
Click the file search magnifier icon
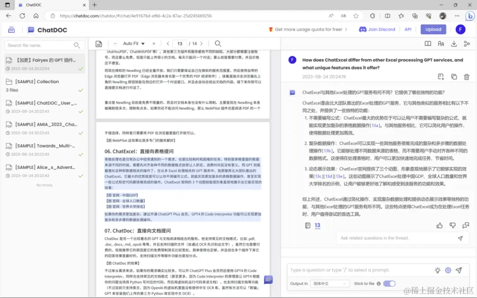77,45
